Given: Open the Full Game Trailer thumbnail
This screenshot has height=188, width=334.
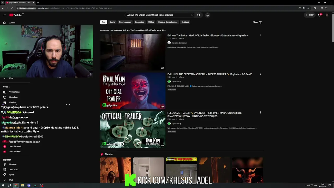Looking at the screenshot, I should 133,130.
